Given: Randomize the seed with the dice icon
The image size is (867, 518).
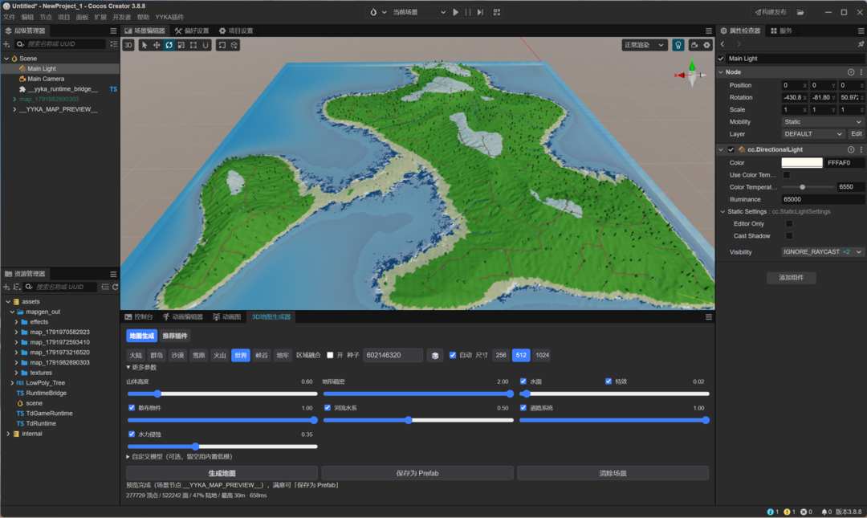Looking at the screenshot, I should pyautogui.click(x=435, y=355).
